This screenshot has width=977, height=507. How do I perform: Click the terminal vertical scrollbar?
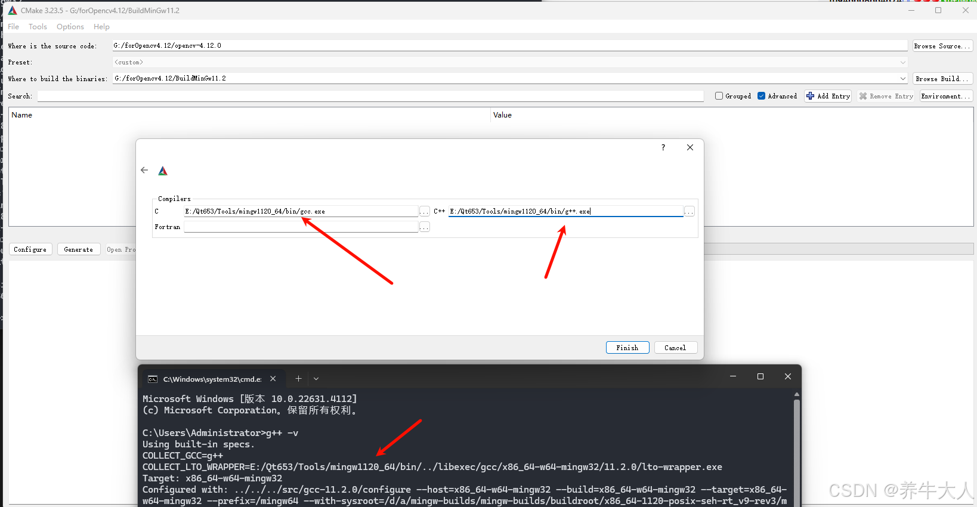pyautogui.click(x=796, y=453)
